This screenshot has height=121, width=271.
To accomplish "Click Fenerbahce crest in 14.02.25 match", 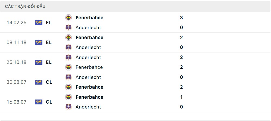I will 68,18.
